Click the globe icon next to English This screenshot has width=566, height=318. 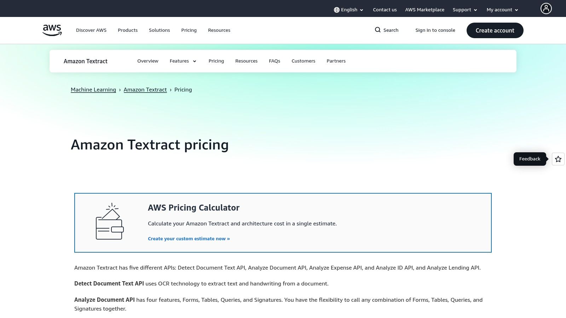[336, 10]
